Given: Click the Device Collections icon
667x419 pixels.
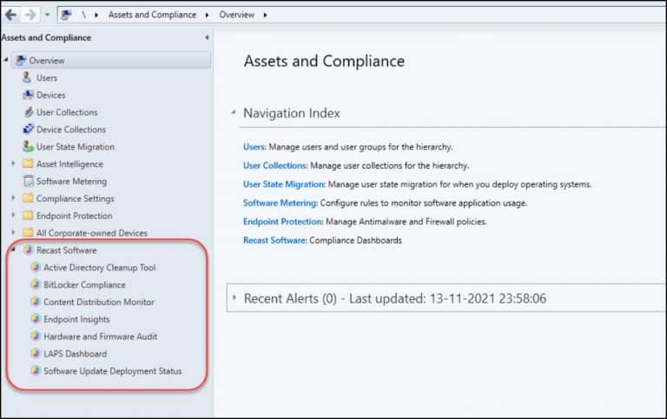Looking at the screenshot, I should pyautogui.click(x=28, y=129).
